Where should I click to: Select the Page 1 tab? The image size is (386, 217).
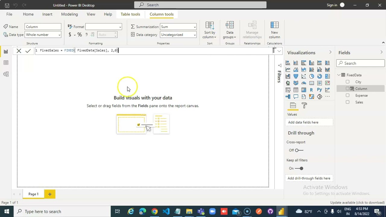tap(33, 194)
